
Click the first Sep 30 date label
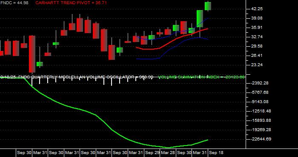[x=24, y=153]
